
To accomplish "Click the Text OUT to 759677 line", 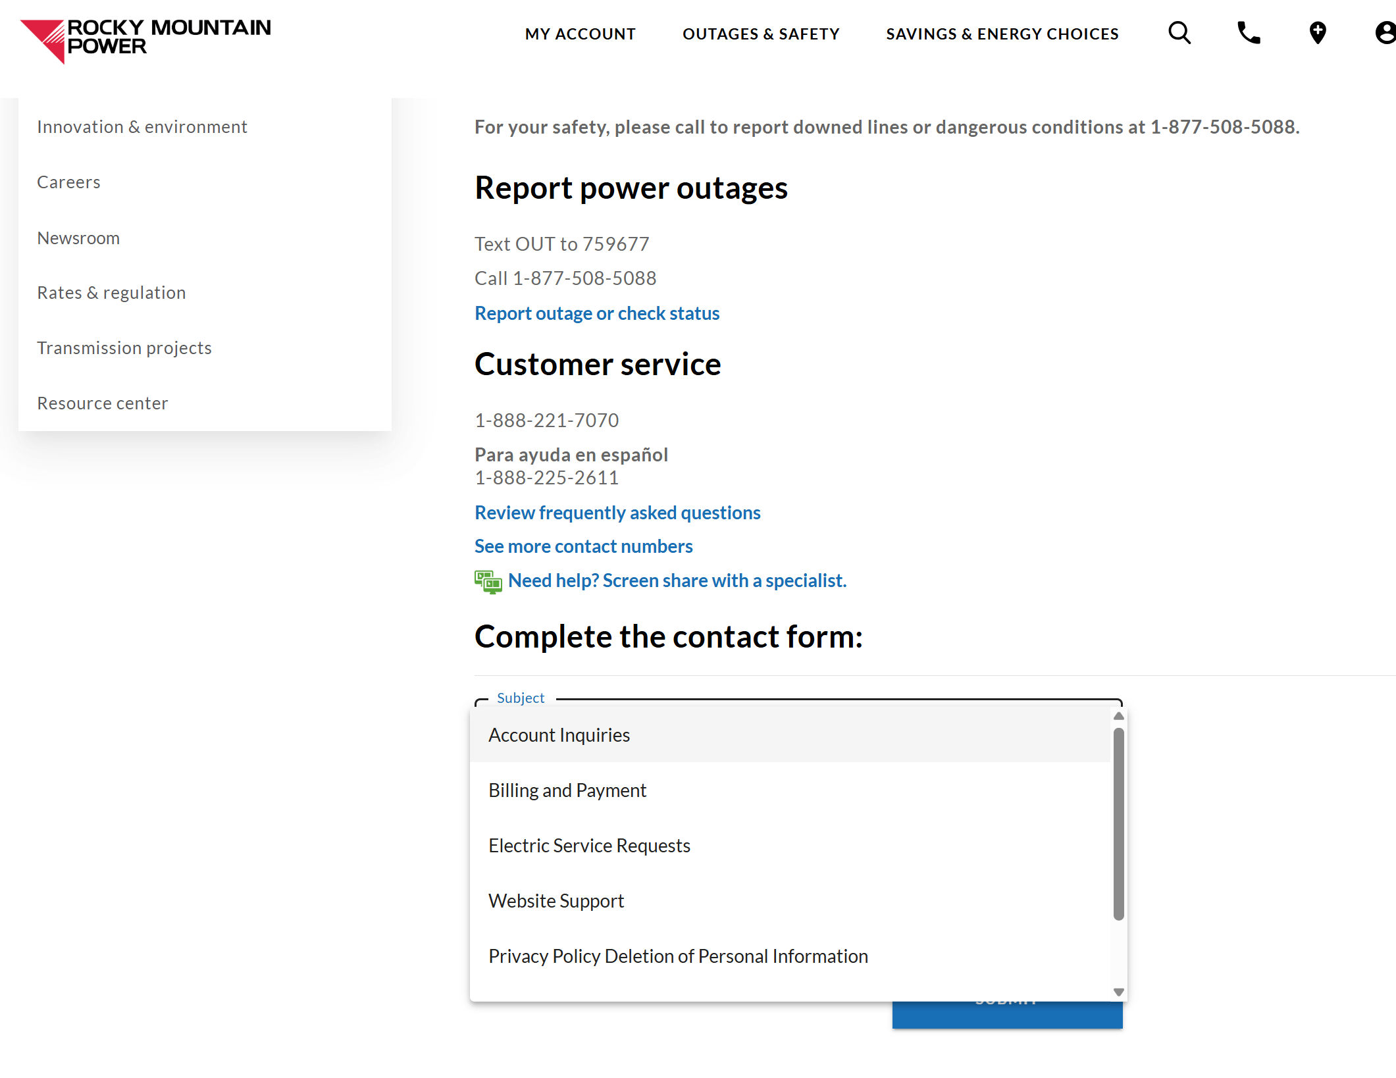I will [562, 244].
